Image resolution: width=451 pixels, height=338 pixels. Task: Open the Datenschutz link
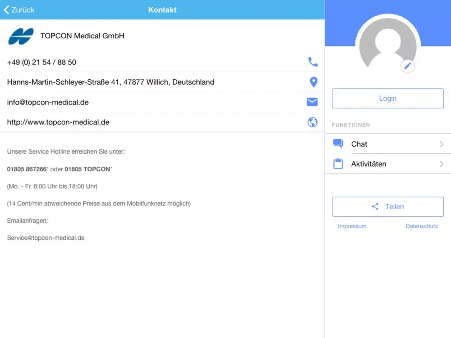[x=422, y=226]
